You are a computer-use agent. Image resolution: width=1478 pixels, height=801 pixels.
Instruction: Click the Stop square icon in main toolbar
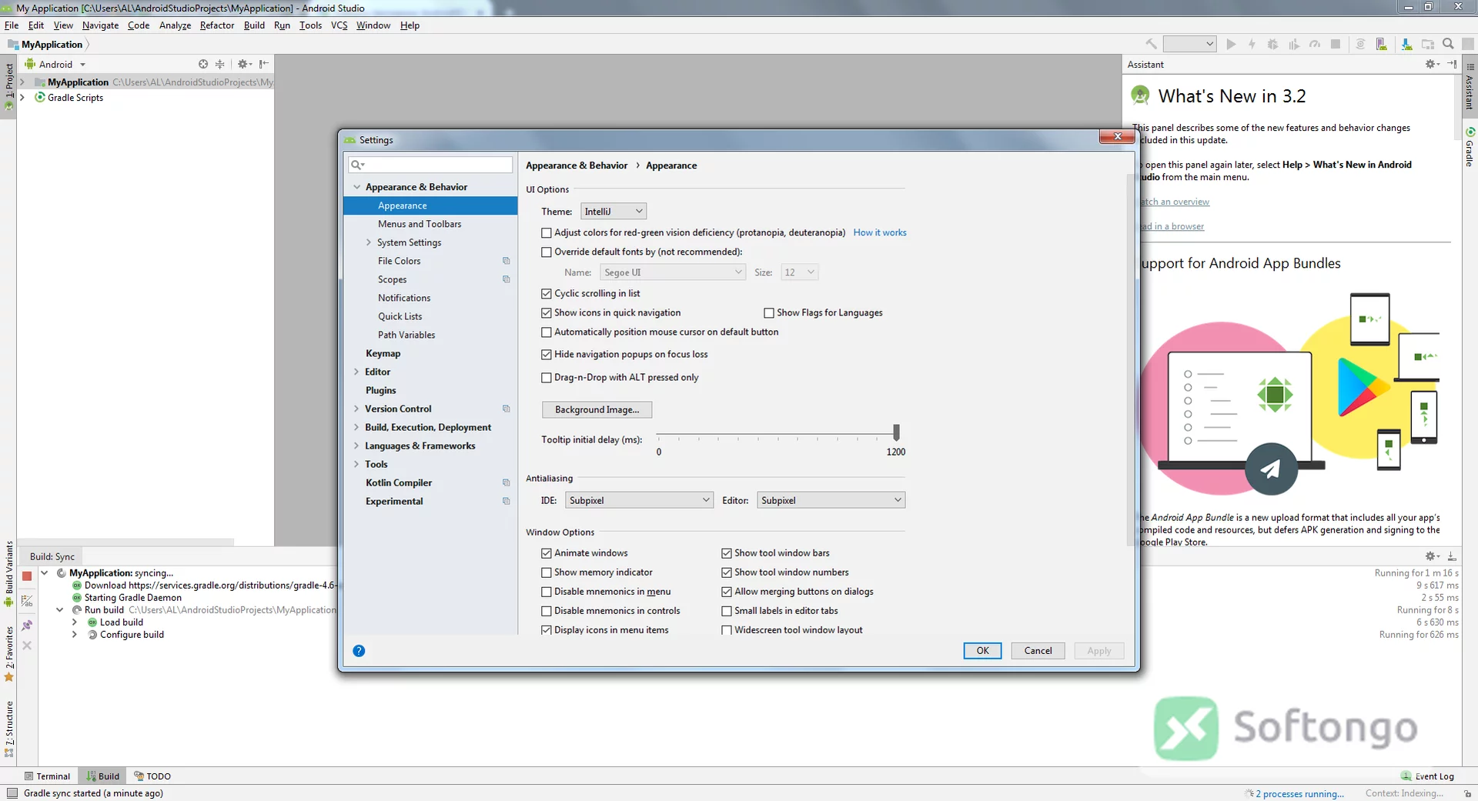pos(1336,44)
